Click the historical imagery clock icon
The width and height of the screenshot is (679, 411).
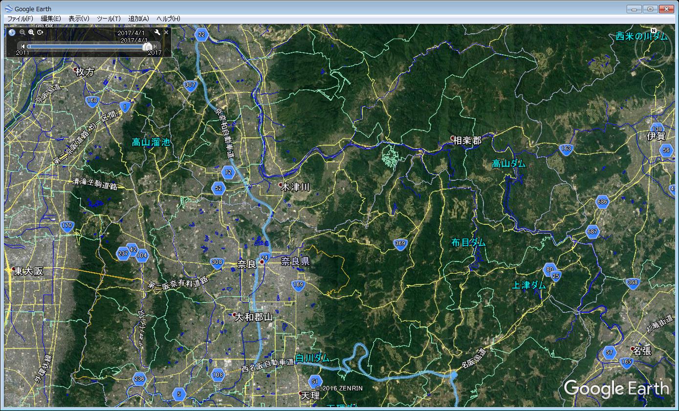(x=12, y=32)
